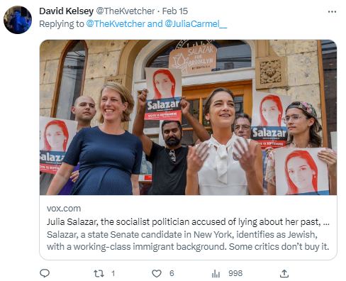Click the like count of 6

click(x=172, y=273)
